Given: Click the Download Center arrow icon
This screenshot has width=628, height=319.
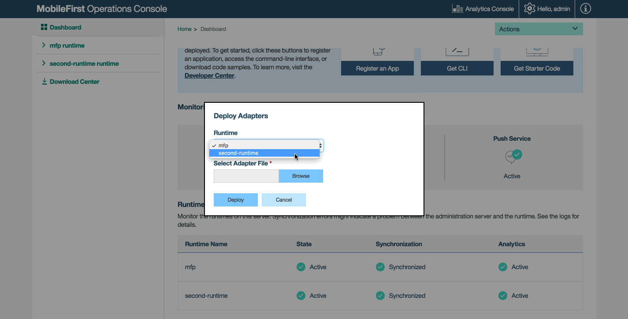Looking at the screenshot, I should (x=44, y=82).
